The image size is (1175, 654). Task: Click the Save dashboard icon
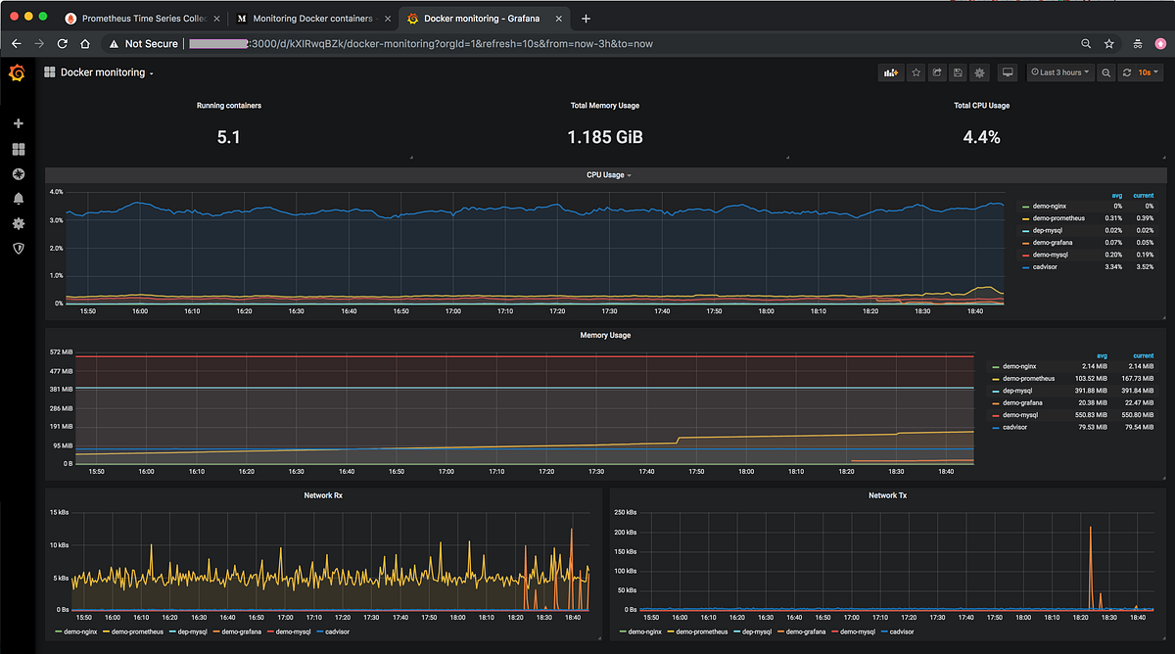[957, 72]
